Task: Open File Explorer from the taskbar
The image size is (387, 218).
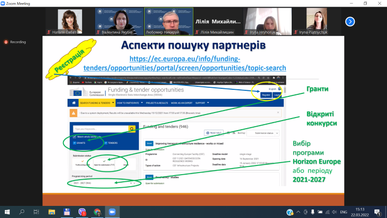Action: [x=51, y=212]
